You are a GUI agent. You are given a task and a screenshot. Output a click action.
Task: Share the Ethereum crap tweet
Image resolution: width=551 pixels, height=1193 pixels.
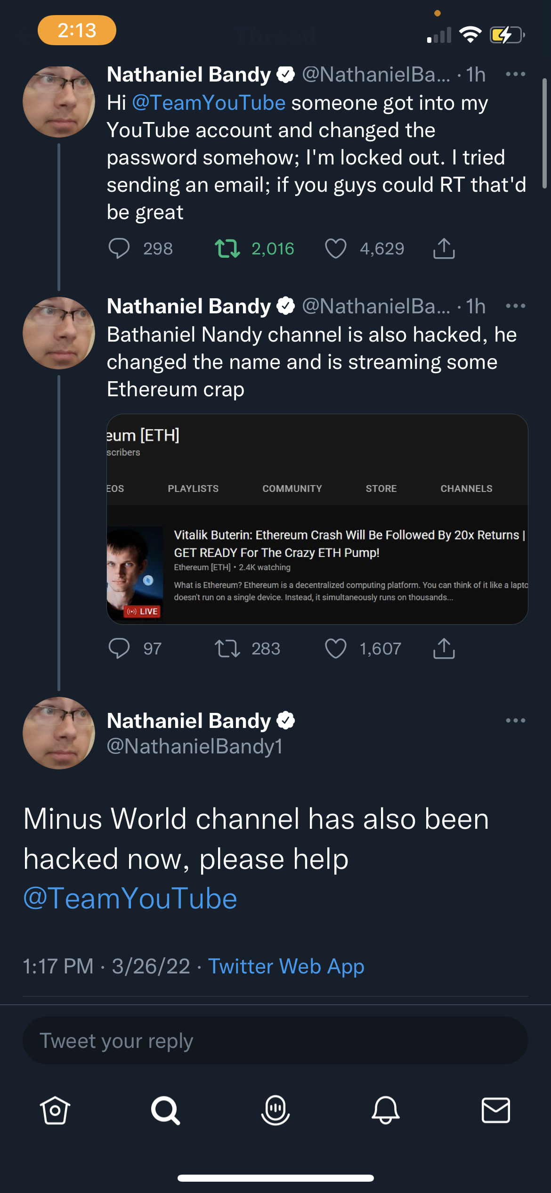[444, 648]
